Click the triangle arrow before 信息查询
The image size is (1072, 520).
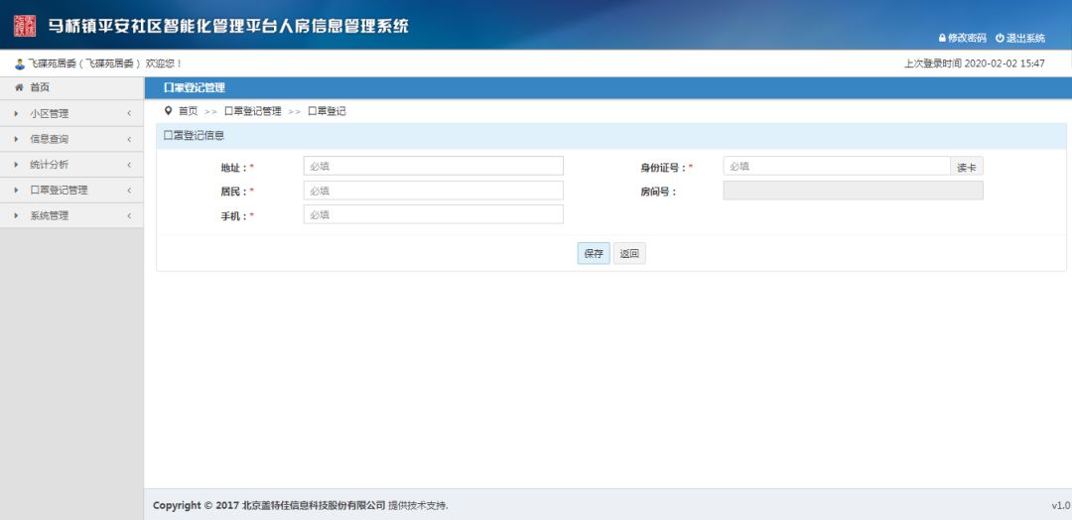17,139
